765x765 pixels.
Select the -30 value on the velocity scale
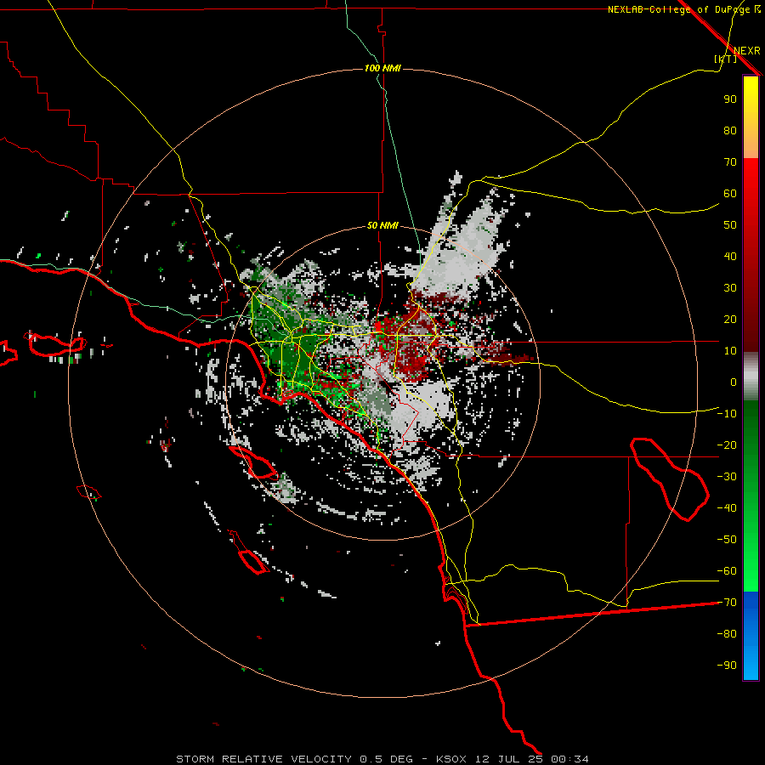pyautogui.click(x=727, y=477)
